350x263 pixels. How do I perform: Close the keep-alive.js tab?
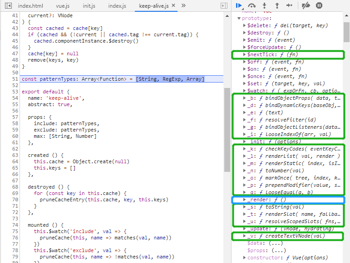173,5
